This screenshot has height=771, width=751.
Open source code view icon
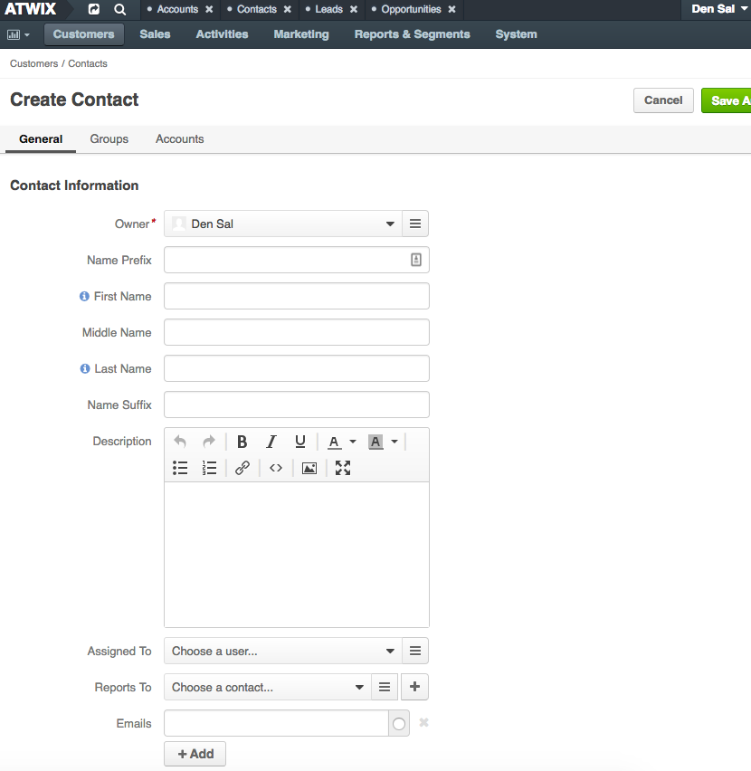[276, 468]
